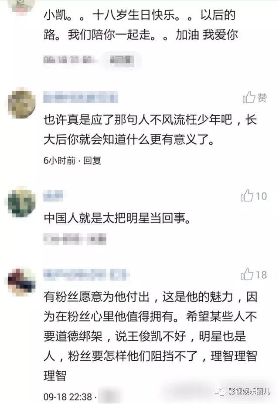This screenshot has width=279, height=404.
Task: Open the blurred username above 有粉丝愿意为他付出 comment
Action: point(86,275)
